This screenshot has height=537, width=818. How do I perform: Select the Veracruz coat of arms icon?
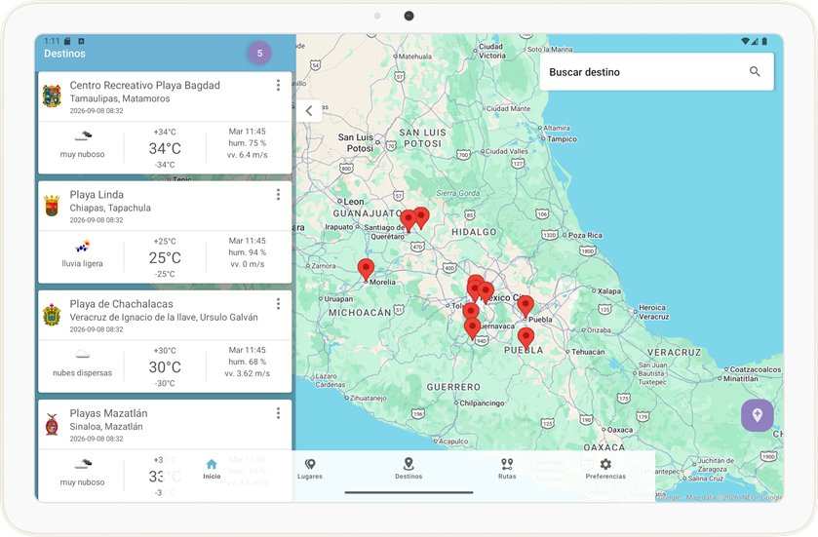click(52, 315)
